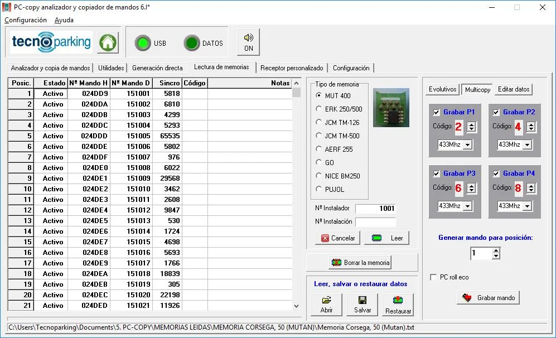Click the Notas column header

tap(250, 83)
